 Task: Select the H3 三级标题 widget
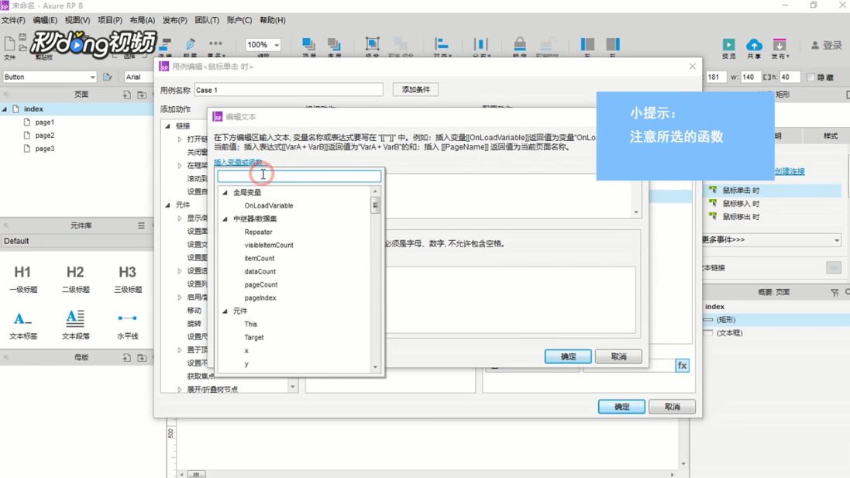click(x=128, y=279)
